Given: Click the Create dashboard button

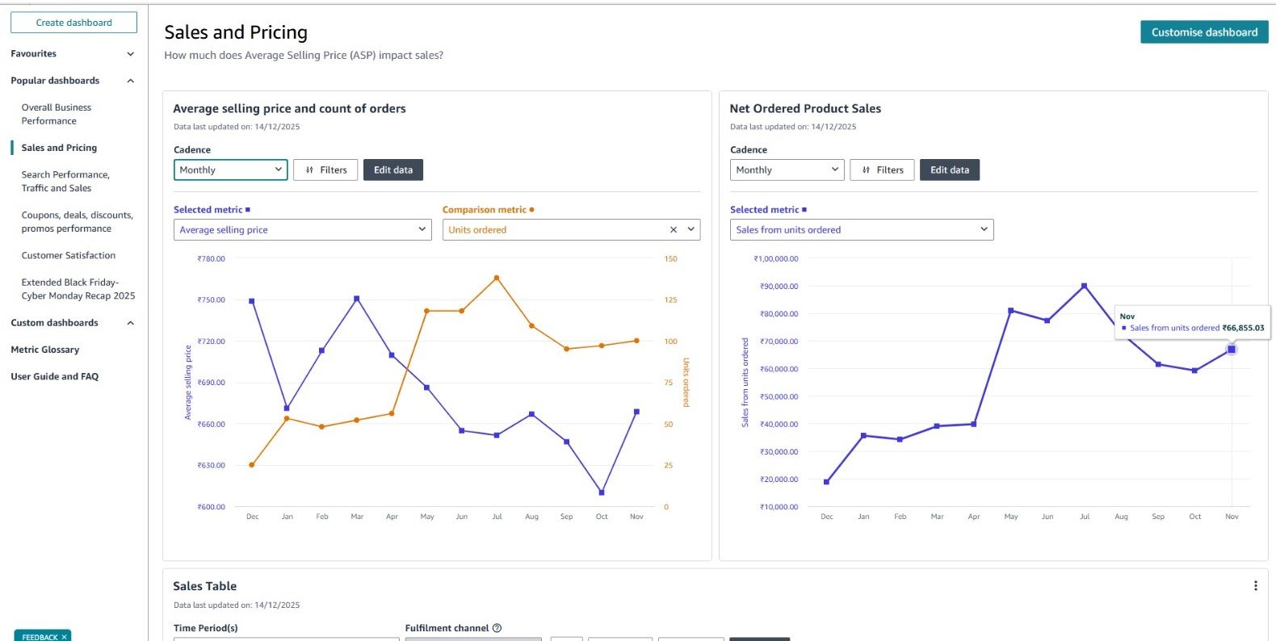Looking at the screenshot, I should [x=73, y=23].
